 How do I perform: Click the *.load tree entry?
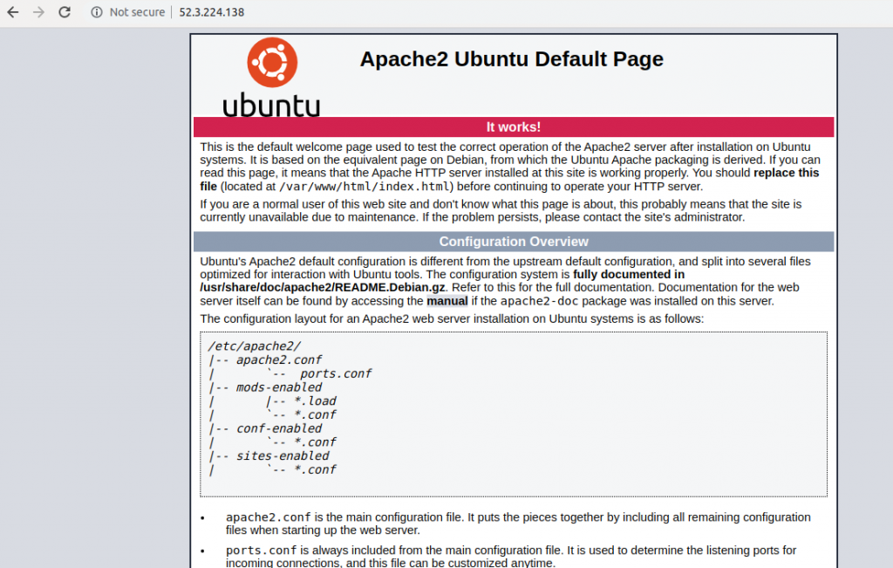click(315, 401)
